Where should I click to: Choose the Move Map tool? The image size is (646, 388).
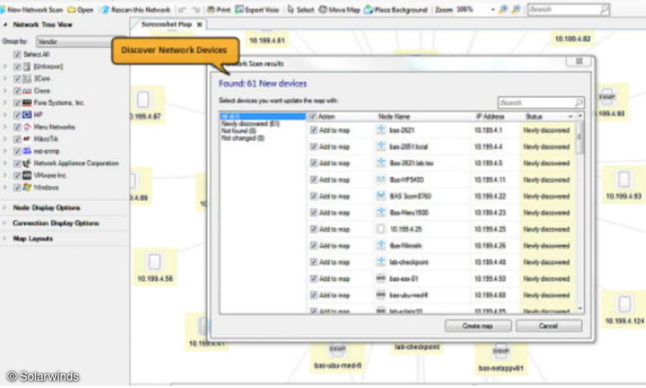click(x=340, y=10)
